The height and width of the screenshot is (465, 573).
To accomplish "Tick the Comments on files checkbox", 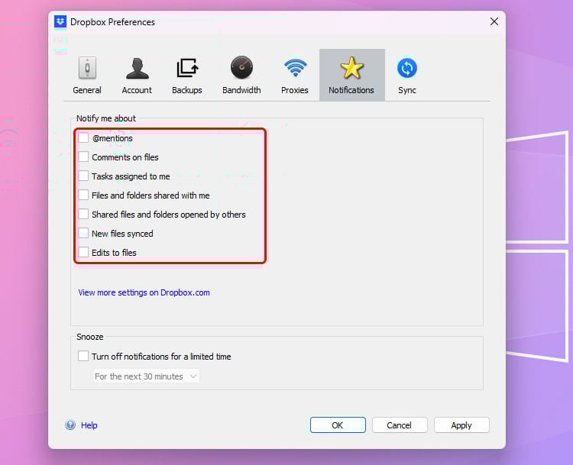I will point(83,157).
